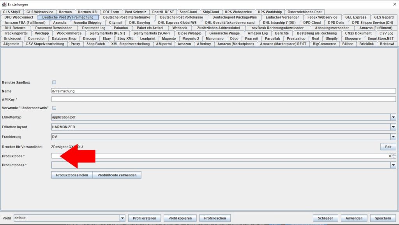
Task: Select DHL Geschäftskundenversand tab
Action: [230, 23]
